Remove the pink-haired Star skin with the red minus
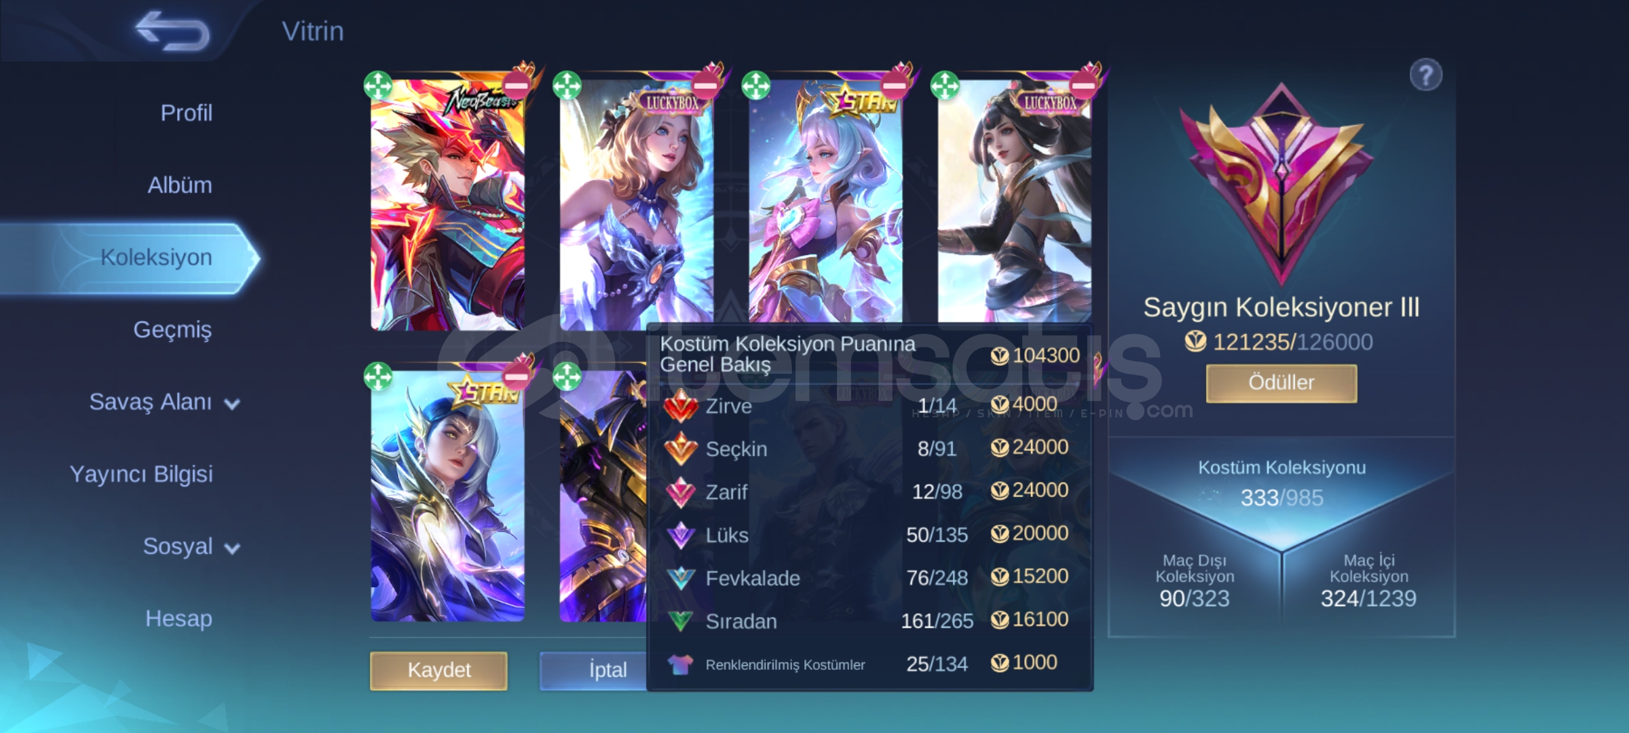The image size is (1629, 733). click(895, 86)
